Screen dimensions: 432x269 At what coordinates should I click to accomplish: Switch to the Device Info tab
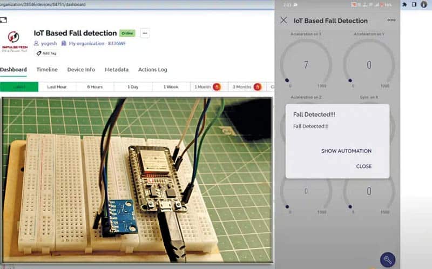pos(81,70)
